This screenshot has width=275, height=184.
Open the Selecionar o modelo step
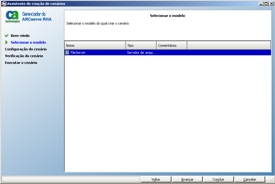point(28,42)
